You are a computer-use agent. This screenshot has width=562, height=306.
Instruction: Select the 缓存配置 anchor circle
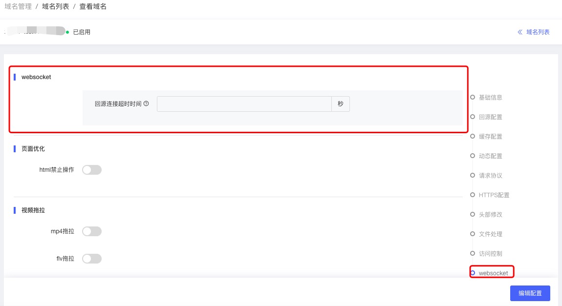tap(473, 136)
